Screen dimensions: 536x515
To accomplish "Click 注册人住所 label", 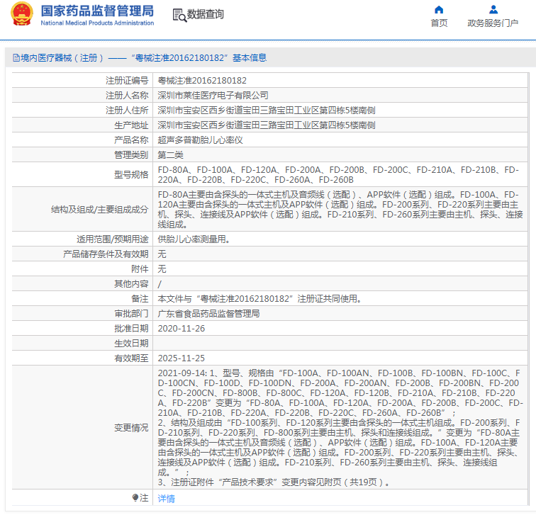I will (x=127, y=111).
